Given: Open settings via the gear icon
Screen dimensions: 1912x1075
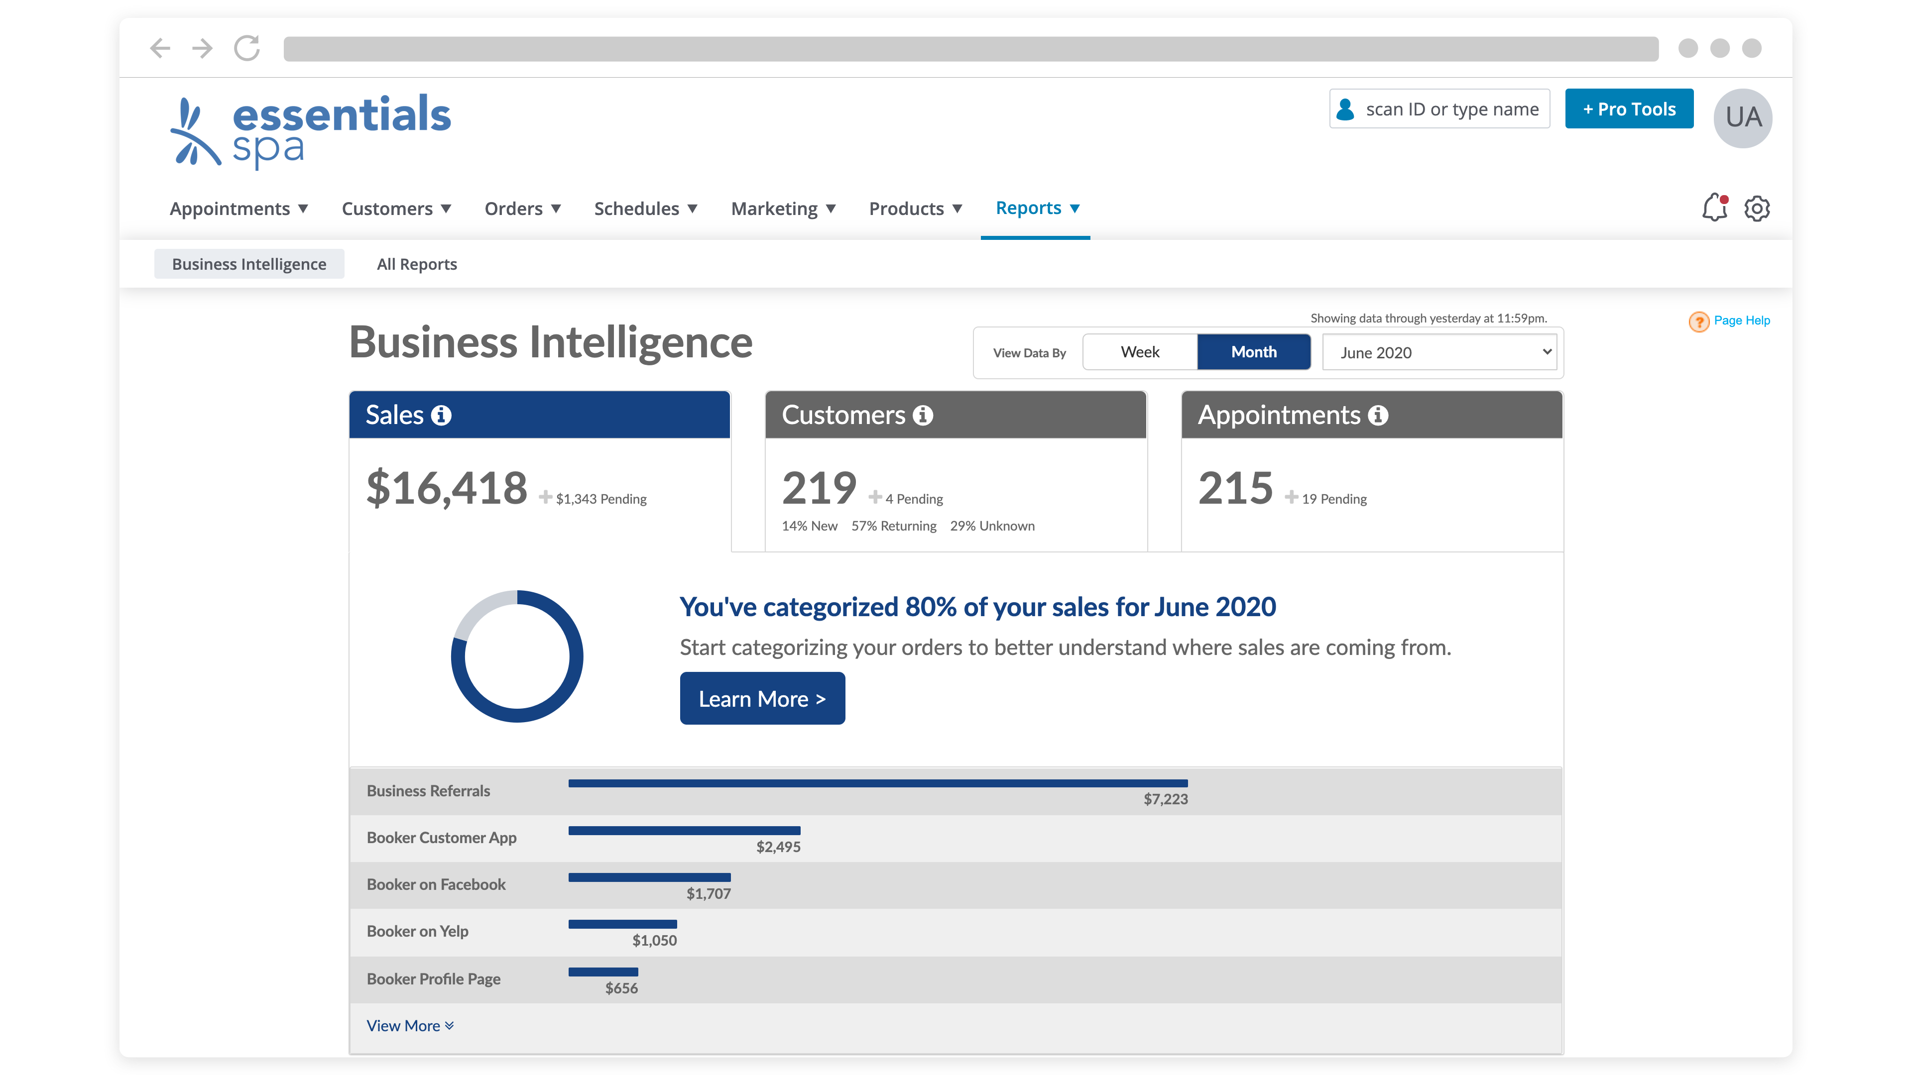Looking at the screenshot, I should pyautogui.click(x=1757, y=209).
